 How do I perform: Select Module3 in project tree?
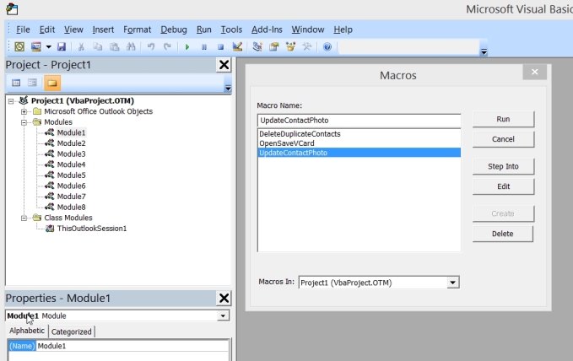[71, 154]
